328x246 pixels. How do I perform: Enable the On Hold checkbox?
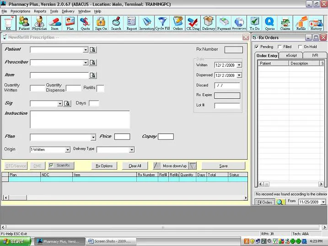pyautogui.click(x=300, y=47)
